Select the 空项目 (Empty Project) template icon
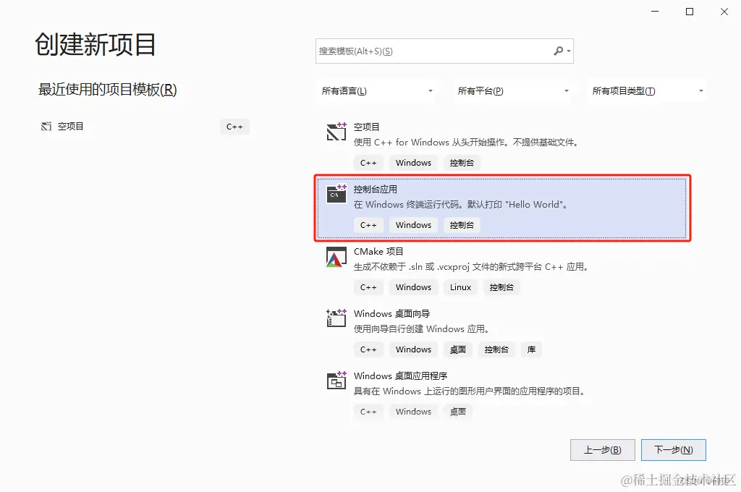Image resolution: width=741 pixels, height=492 pixels. [x=336, y=132]
